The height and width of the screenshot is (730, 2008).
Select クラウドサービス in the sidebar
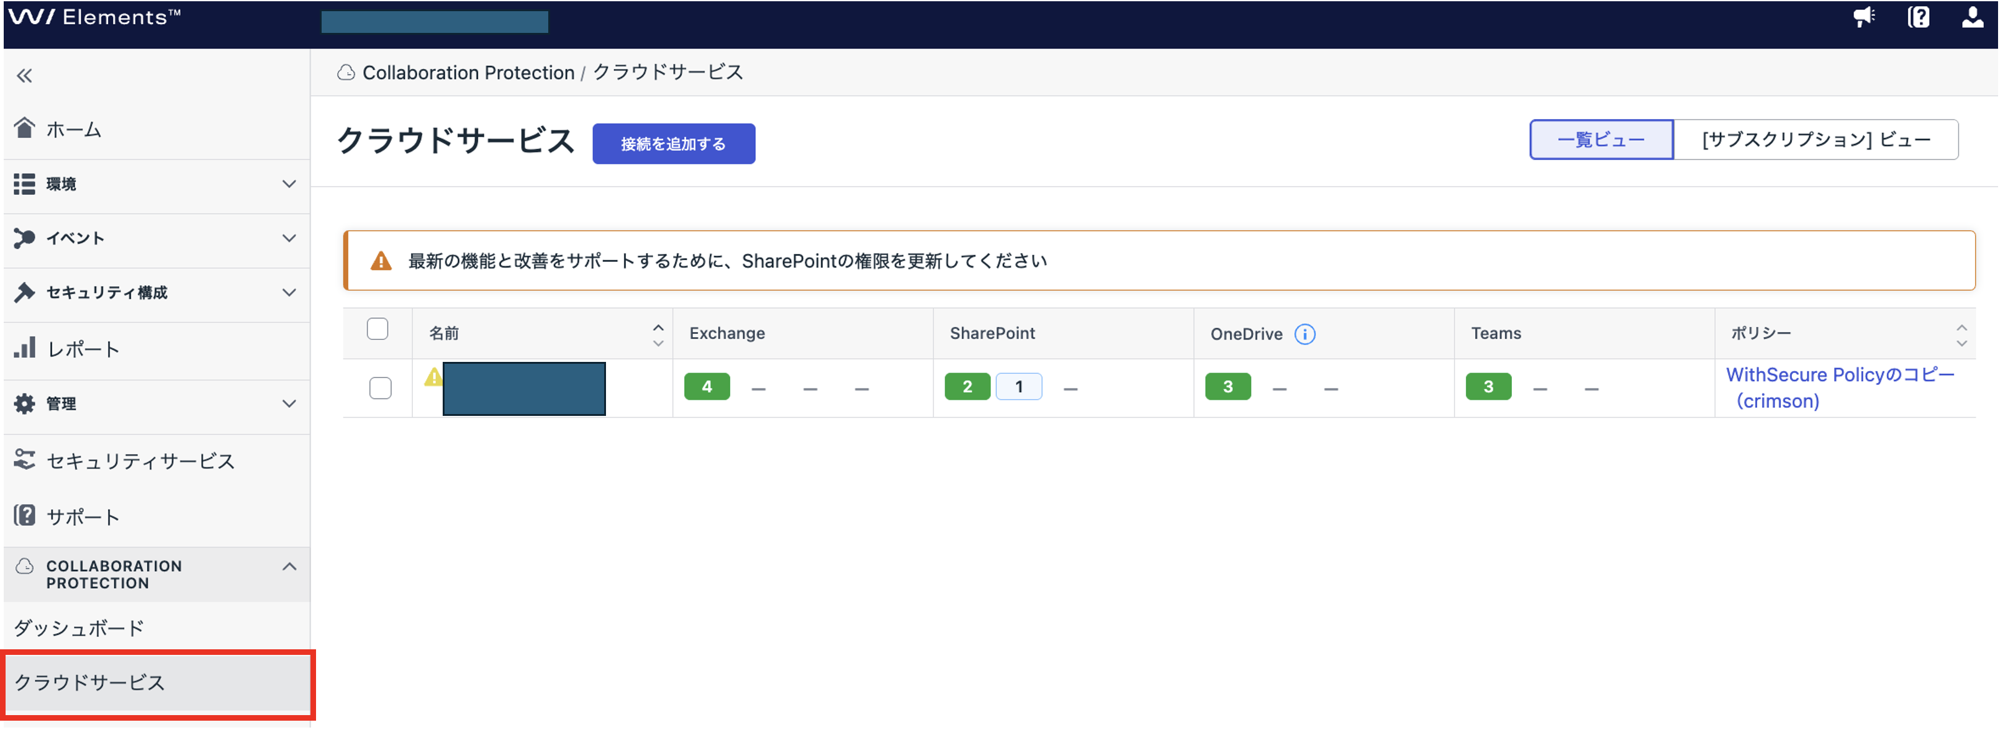tap(156, 682)
